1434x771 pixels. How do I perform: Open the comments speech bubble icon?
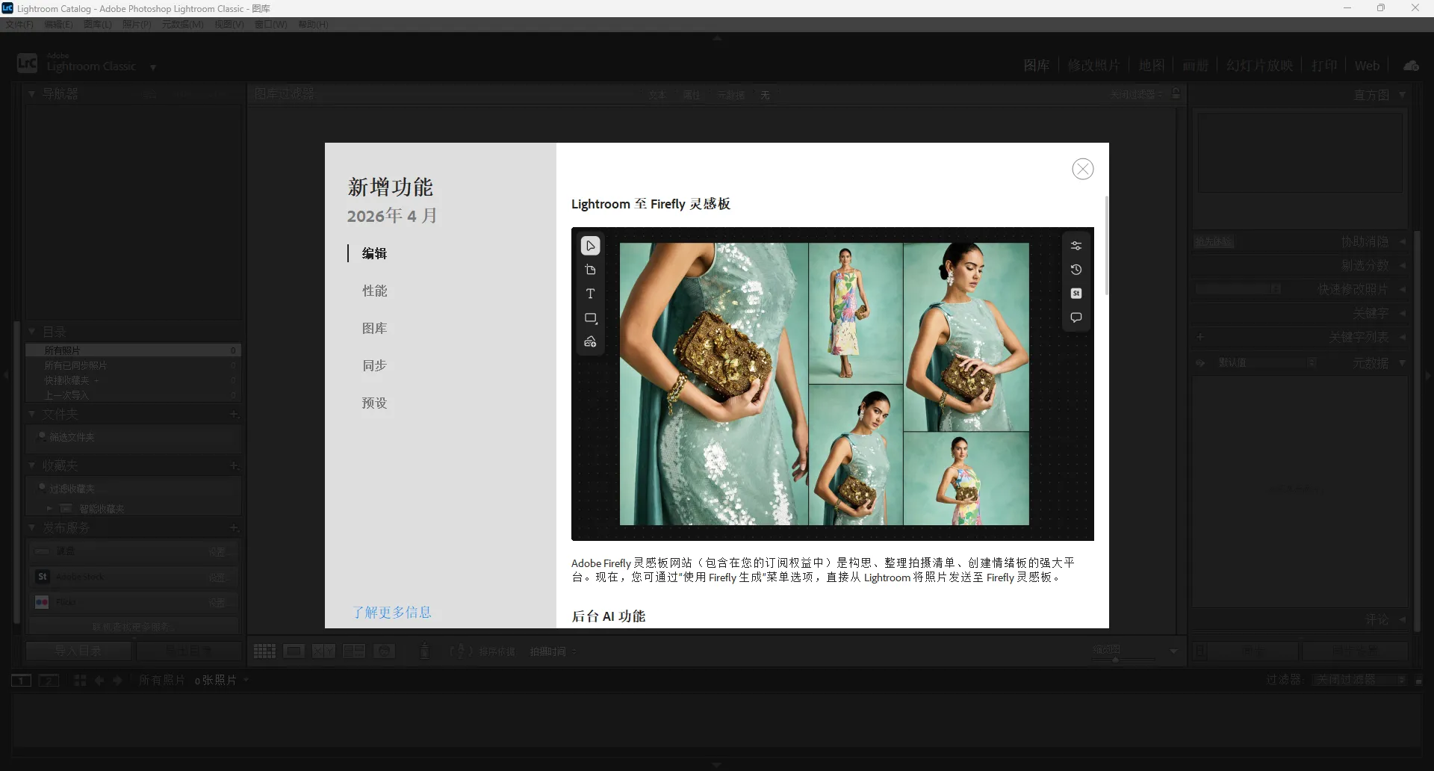click(1075, 317)
